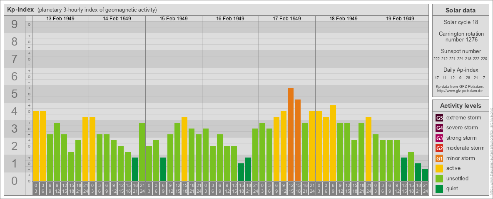Screen dimensions: 493x199
Task: Select the yellow 'active' legend swatch
Action: (439, 168)
